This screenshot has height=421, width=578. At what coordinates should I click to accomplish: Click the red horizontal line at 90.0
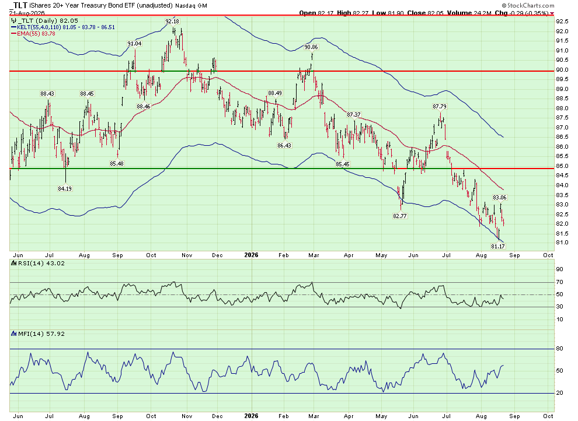pos(282,71)
